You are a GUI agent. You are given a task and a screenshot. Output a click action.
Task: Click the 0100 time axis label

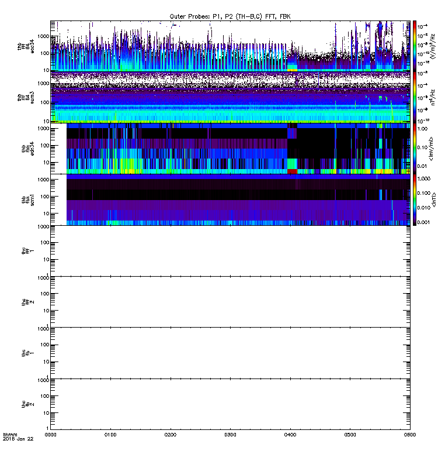[x=110, y=435]
